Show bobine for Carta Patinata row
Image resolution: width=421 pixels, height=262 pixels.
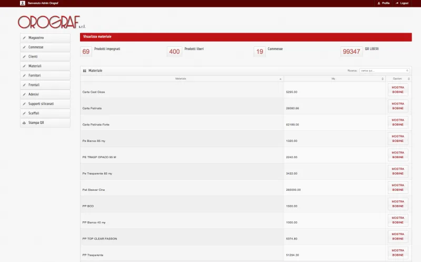(x=398, y=106)
